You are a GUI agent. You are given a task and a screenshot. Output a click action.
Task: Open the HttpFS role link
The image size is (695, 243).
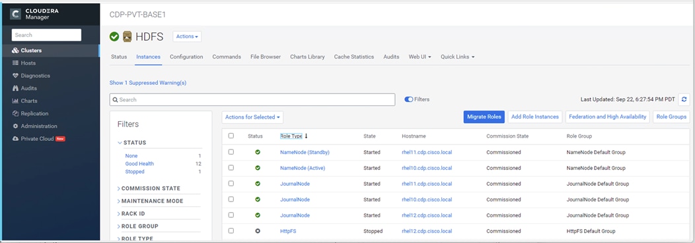tap(288, 231)
